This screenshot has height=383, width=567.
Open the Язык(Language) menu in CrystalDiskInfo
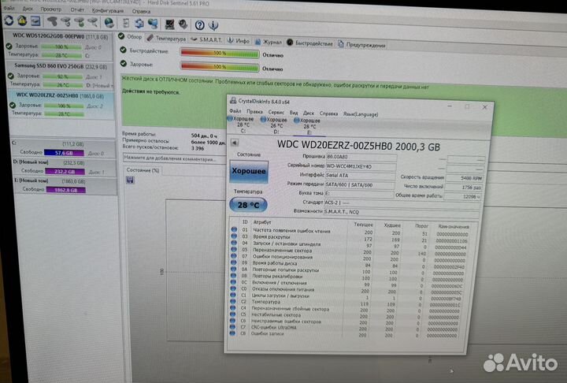360,114
